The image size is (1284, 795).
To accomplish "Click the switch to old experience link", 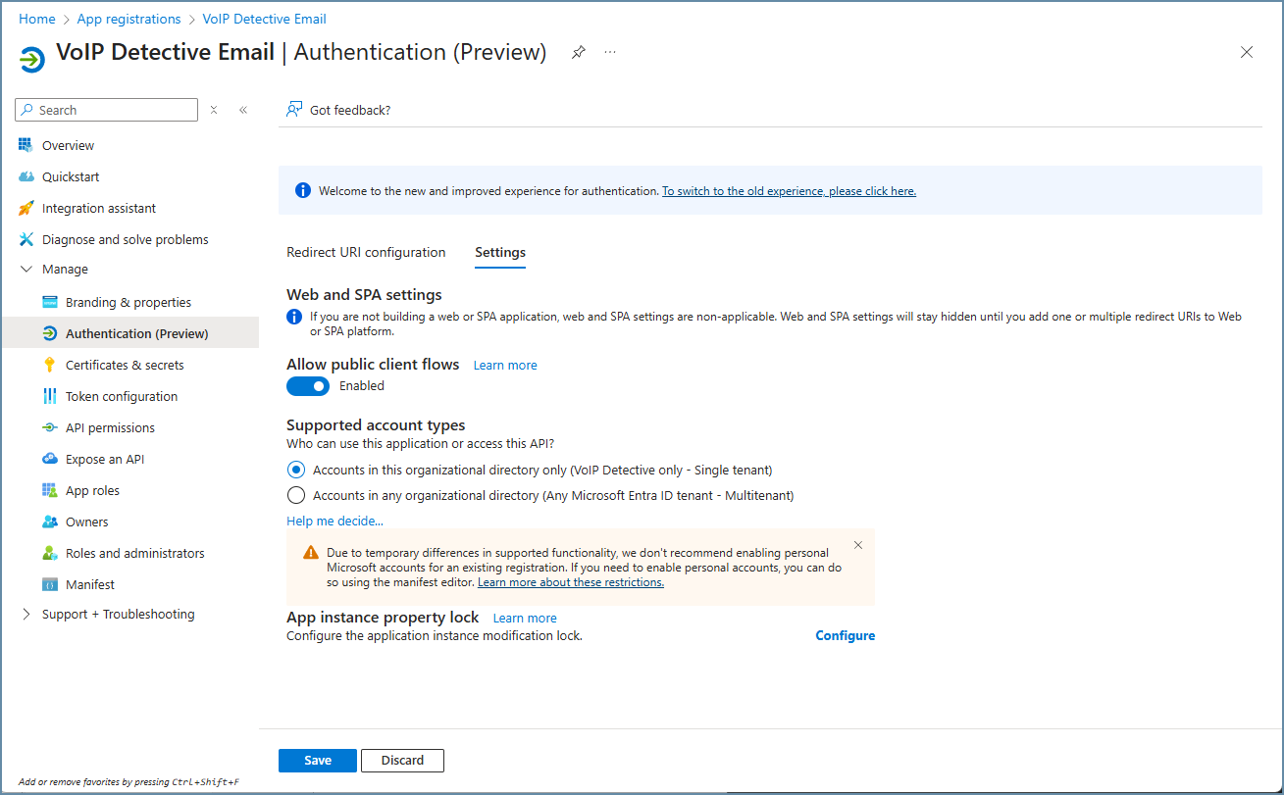I will tap(789, 191).
